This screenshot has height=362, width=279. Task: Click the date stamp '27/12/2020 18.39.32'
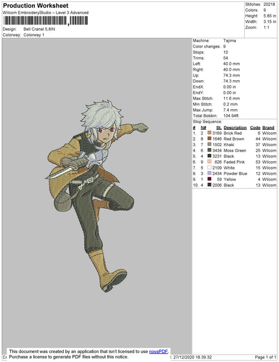tap(192, 357)
